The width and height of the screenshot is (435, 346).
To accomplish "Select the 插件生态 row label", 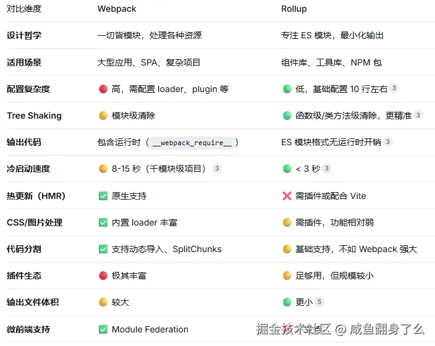I will coord(24,276).
